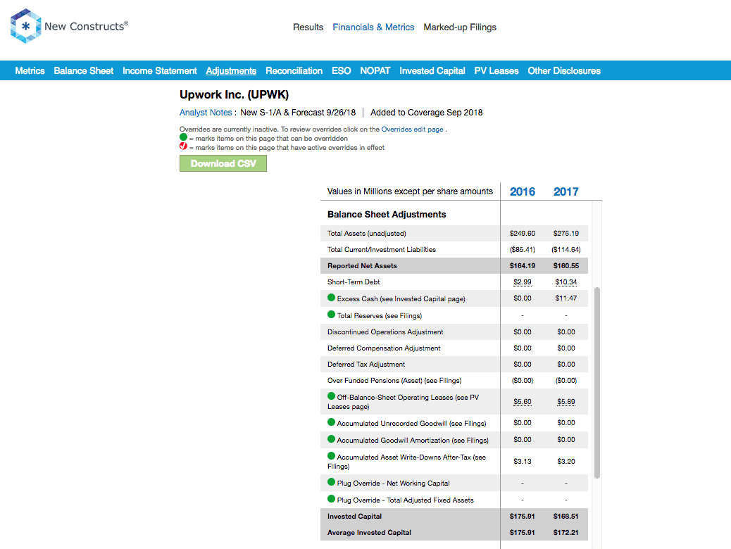Click the Invested Capital row label in the table
This screenshot has height=549, width=731.
354,517
